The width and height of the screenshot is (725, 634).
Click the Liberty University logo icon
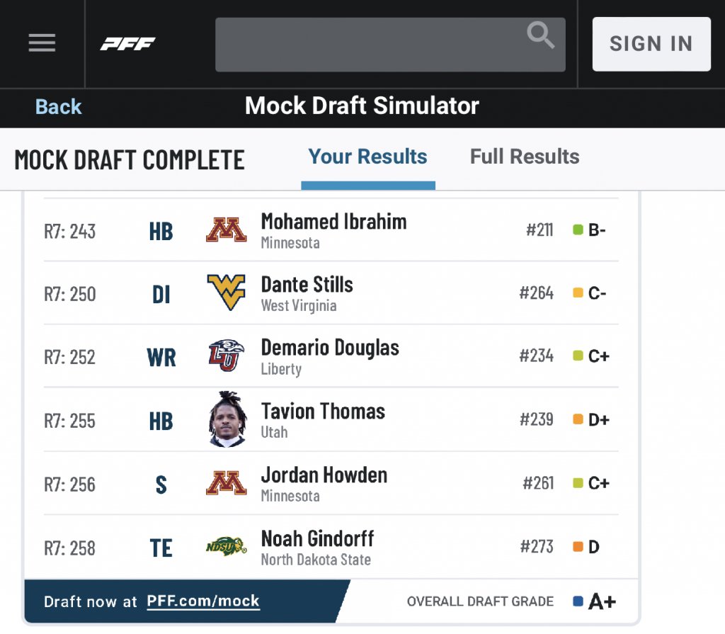(226, 356)
